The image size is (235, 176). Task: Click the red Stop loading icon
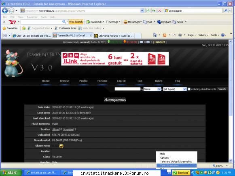(160, 10)
